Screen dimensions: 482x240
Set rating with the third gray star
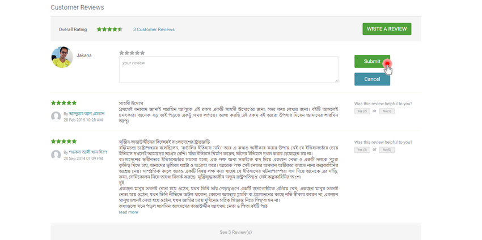tap(132, 53)
